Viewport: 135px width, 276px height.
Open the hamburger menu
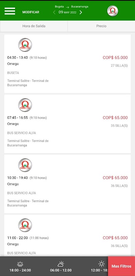coord(10,11)
